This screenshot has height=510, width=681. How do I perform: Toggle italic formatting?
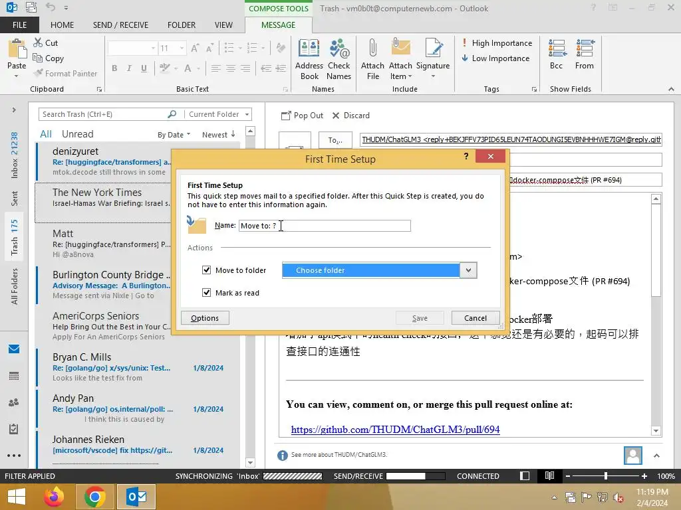click(129, 68)
